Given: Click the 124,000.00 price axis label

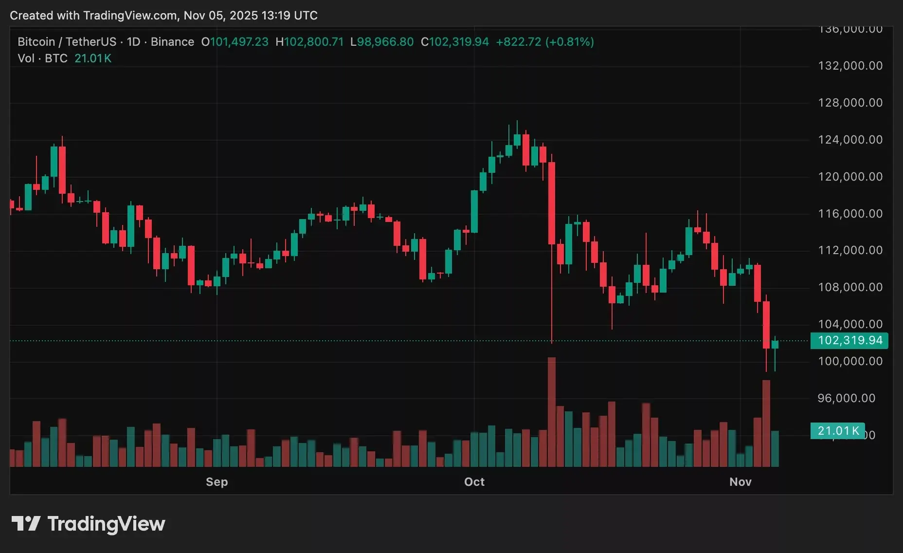Looking at the screenshot, I should coord(850,140).
